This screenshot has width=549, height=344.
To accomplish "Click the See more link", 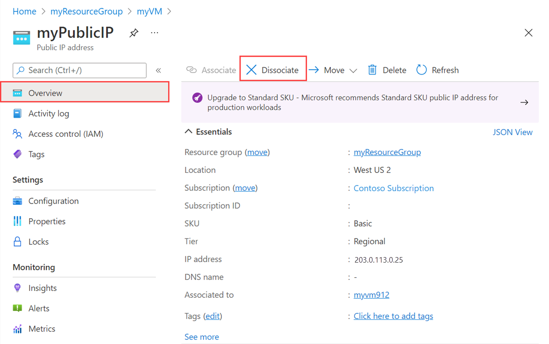I will click(x=202, y=337).
